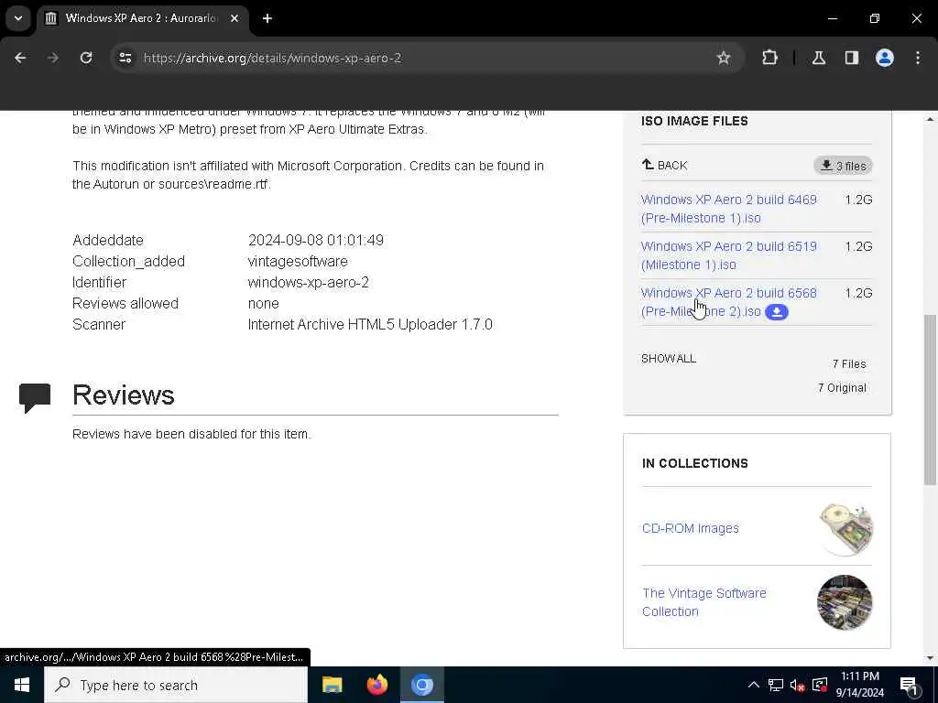The height and width of the screenshot is (703, 938).
Task: Go back using the browser back arrow
Action: (x=20, y=58)
